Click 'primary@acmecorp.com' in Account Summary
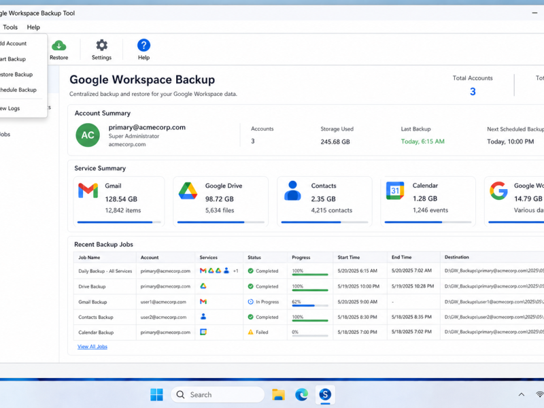The image size is (544, 408). pyautogui.click(x=147, y=127)
